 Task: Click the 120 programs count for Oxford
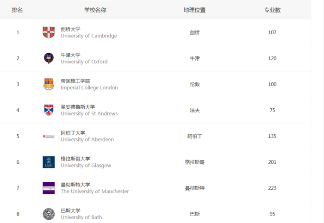coord(272,58)
